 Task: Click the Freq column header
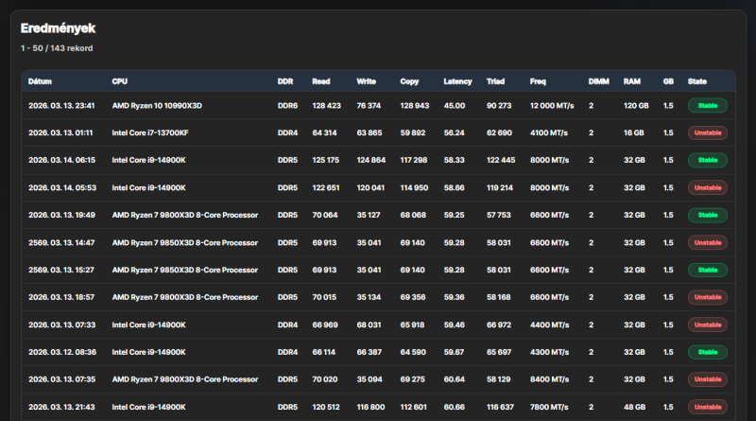(538, 81)
